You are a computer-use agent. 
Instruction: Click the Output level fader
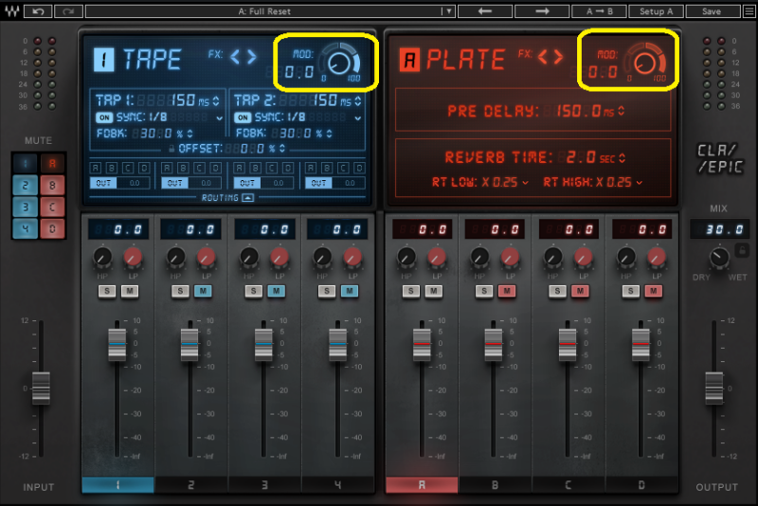click(x=717, y=387)
